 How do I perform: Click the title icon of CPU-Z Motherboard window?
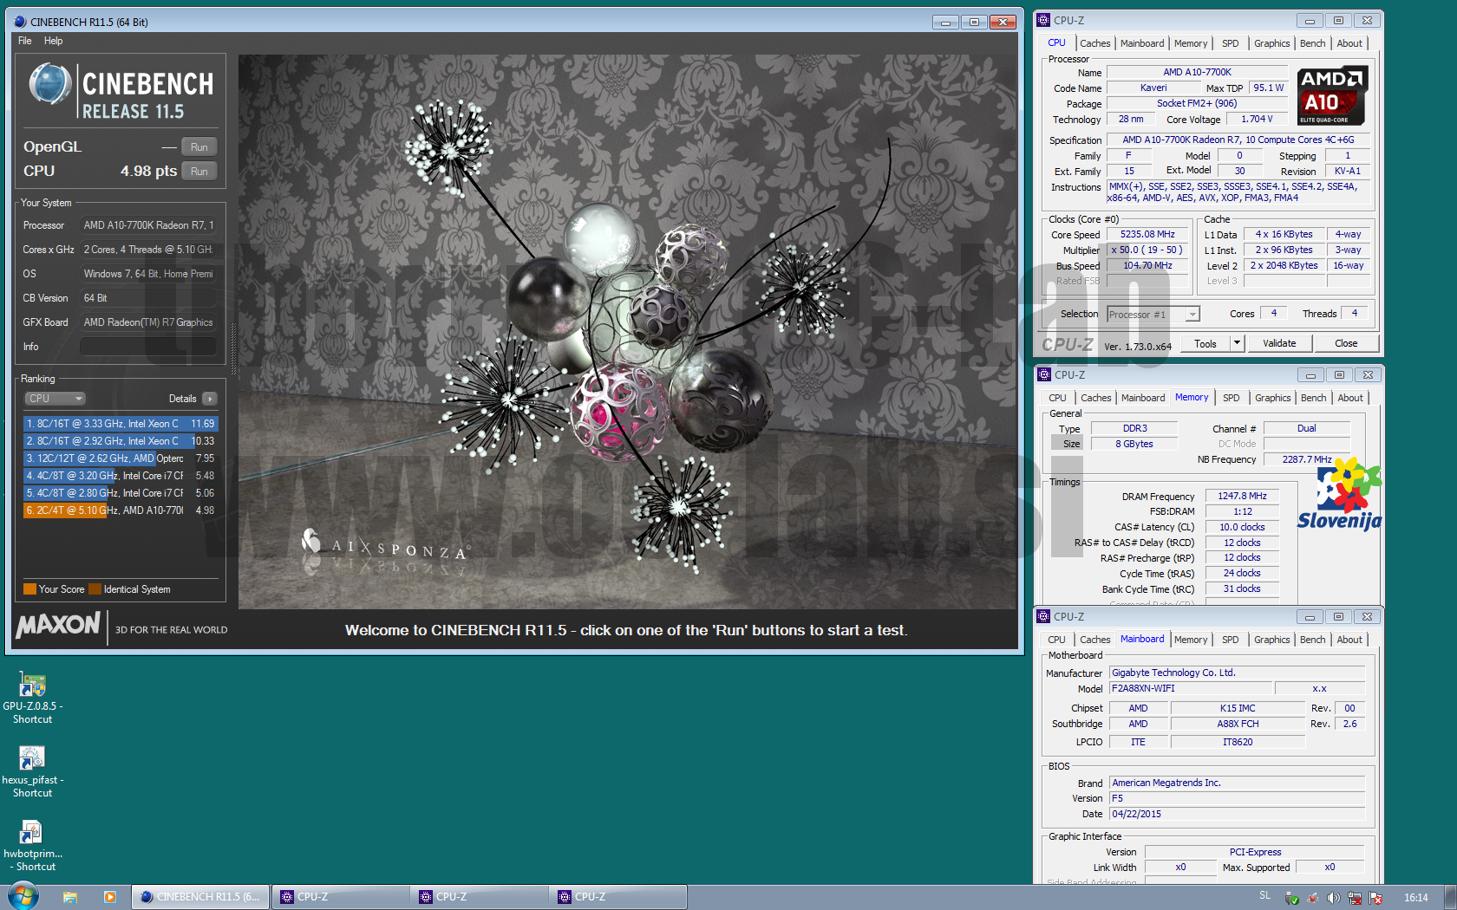(1043, 616)
